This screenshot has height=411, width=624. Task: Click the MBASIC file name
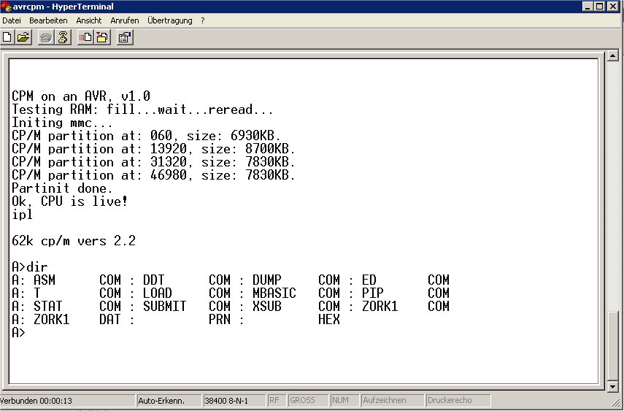click(274, 293)
